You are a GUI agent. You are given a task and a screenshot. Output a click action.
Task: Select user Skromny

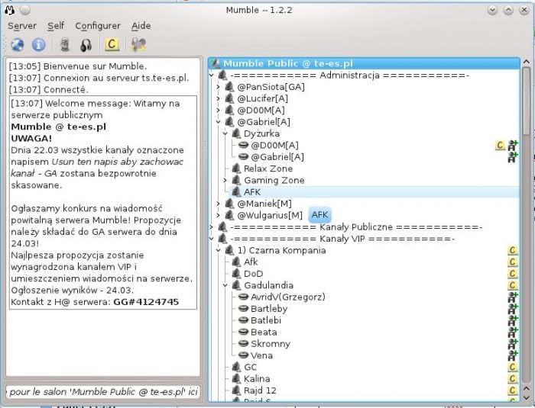271,344
